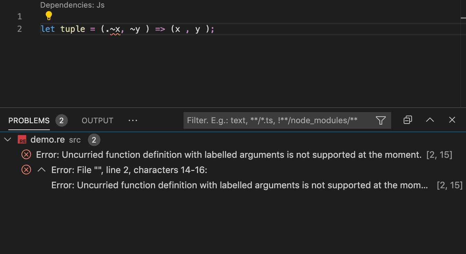Screen dimensions: 466x254
Task: Select the first Uncurried function error message
Action: [228, 155]
